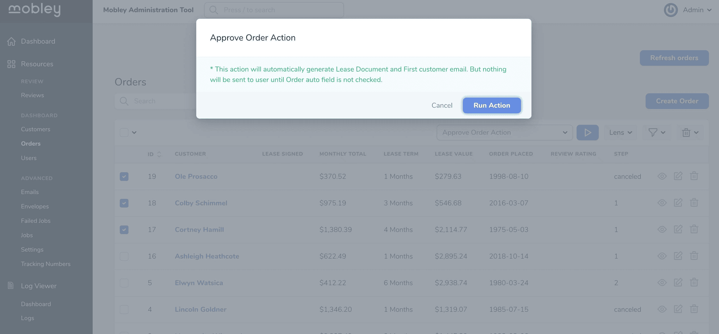Open Logs in sidebar
This screenshot has width=719, height=334.
click(27, 318)
